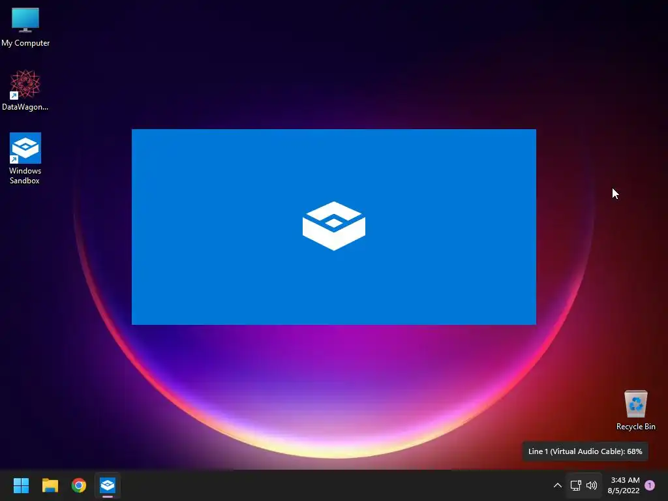Open the notification badge showing 1
This screenshot has height=501, width=668.
pos(650,485)
